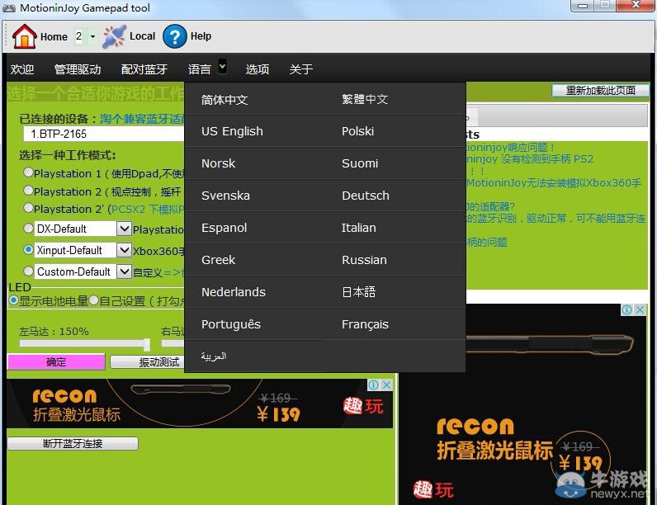This screenshot has height=505, width=657.
Task: Open the 欢迎 menu tab
Action: pyautogui.click(x=22, y=69)
